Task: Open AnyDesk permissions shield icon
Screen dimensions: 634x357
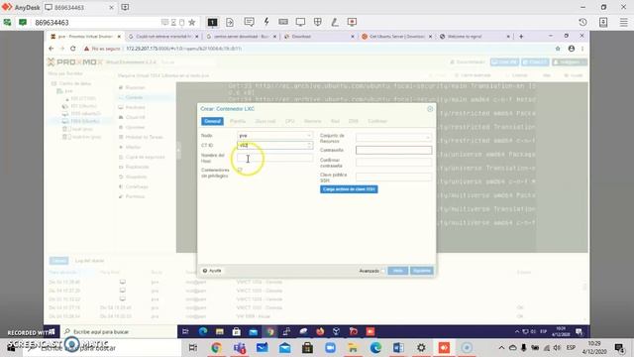Action: [x=318, y=22]
